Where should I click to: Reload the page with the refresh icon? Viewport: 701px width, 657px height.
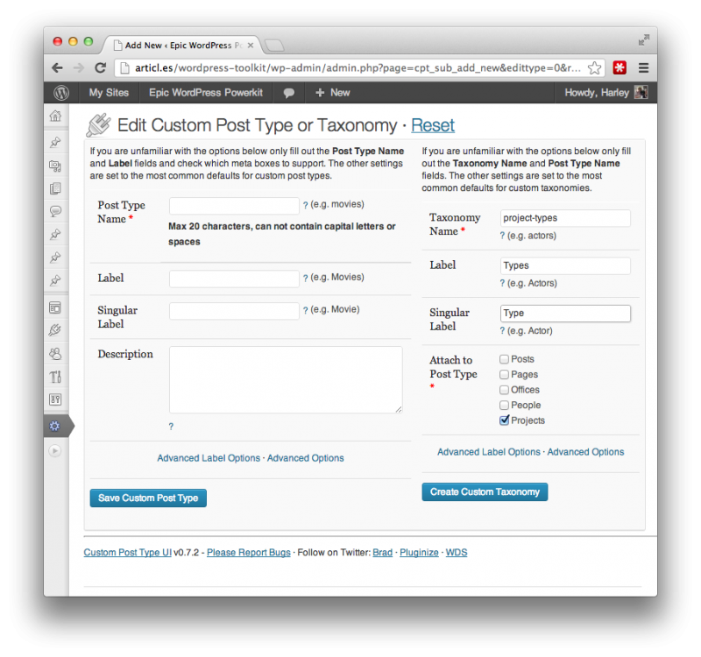click(x=101, y=68)
